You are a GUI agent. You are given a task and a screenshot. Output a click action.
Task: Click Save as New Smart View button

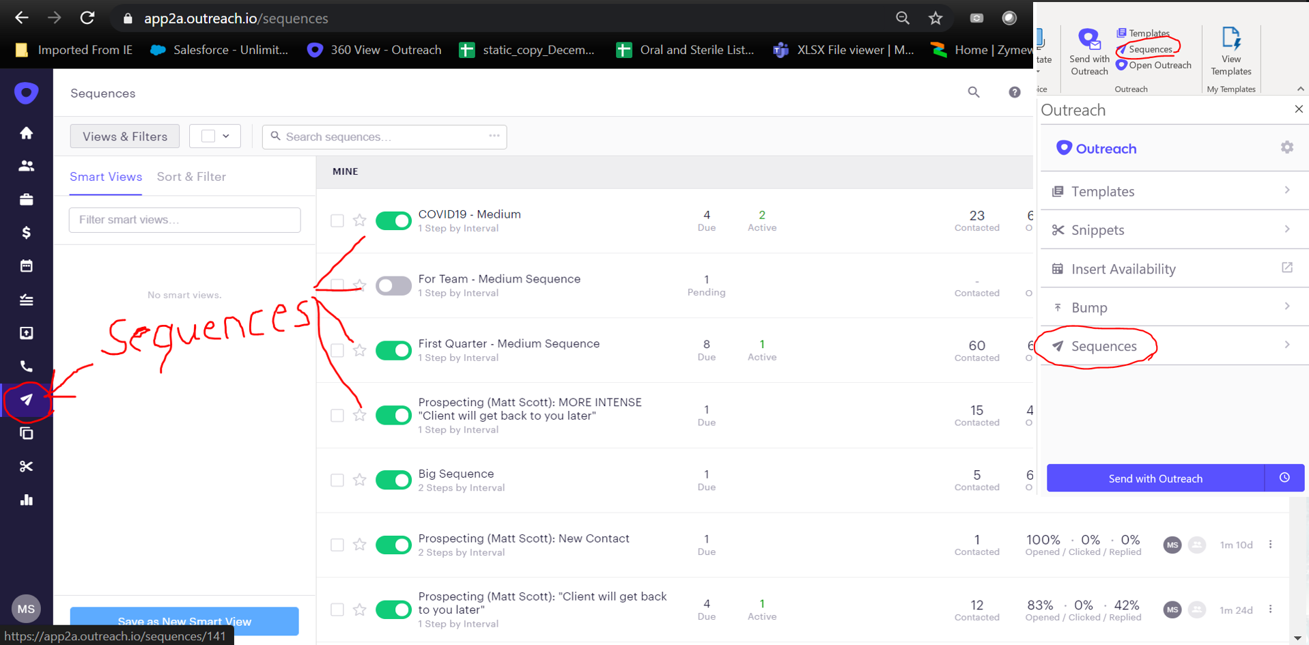(184, 621)
